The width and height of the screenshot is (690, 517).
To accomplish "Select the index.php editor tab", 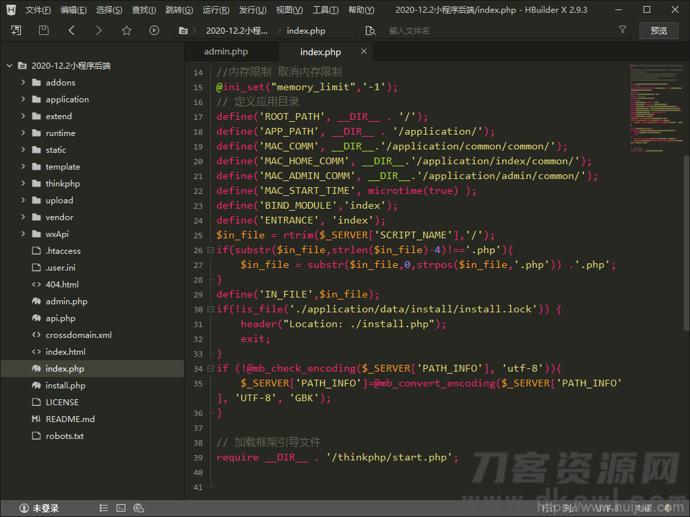I will point(320,52).
